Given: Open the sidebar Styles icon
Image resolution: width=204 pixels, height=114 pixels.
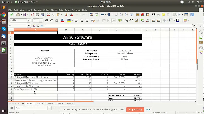Looking at the screenshot, I should coord(201,37).
